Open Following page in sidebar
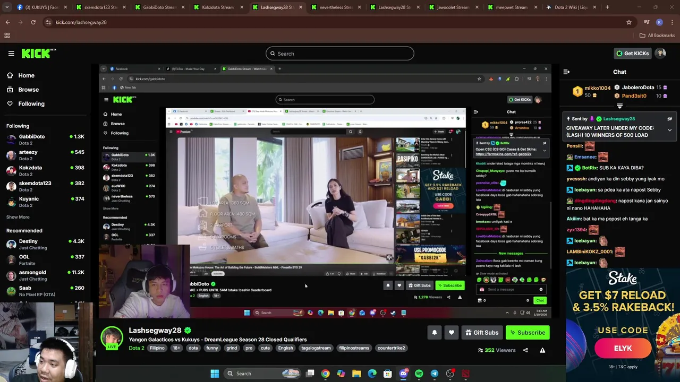680x382 pixels. [x=31, y=104]
